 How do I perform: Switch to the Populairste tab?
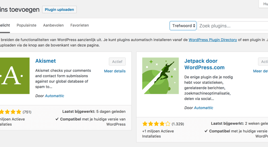[x=26, y=25]
